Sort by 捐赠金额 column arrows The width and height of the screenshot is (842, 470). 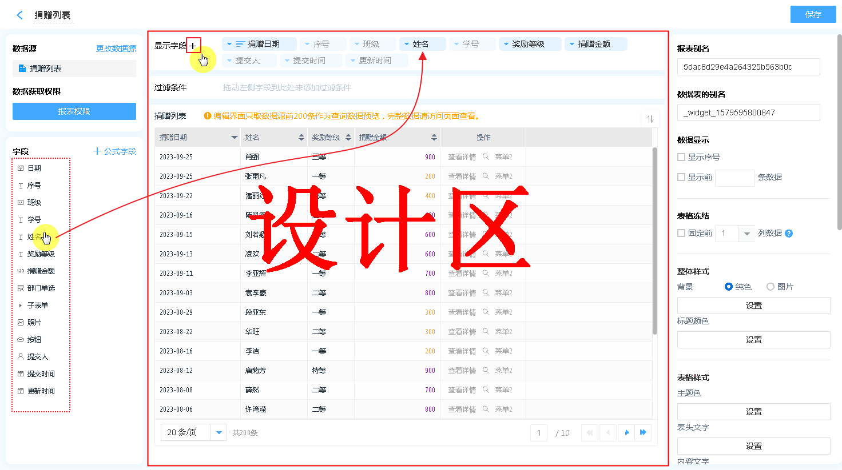(434, 138)
